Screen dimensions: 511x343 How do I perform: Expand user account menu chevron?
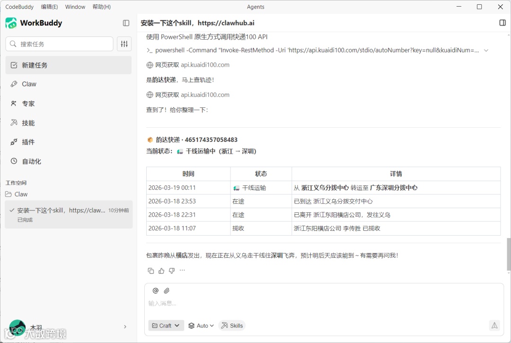point(125,326)
